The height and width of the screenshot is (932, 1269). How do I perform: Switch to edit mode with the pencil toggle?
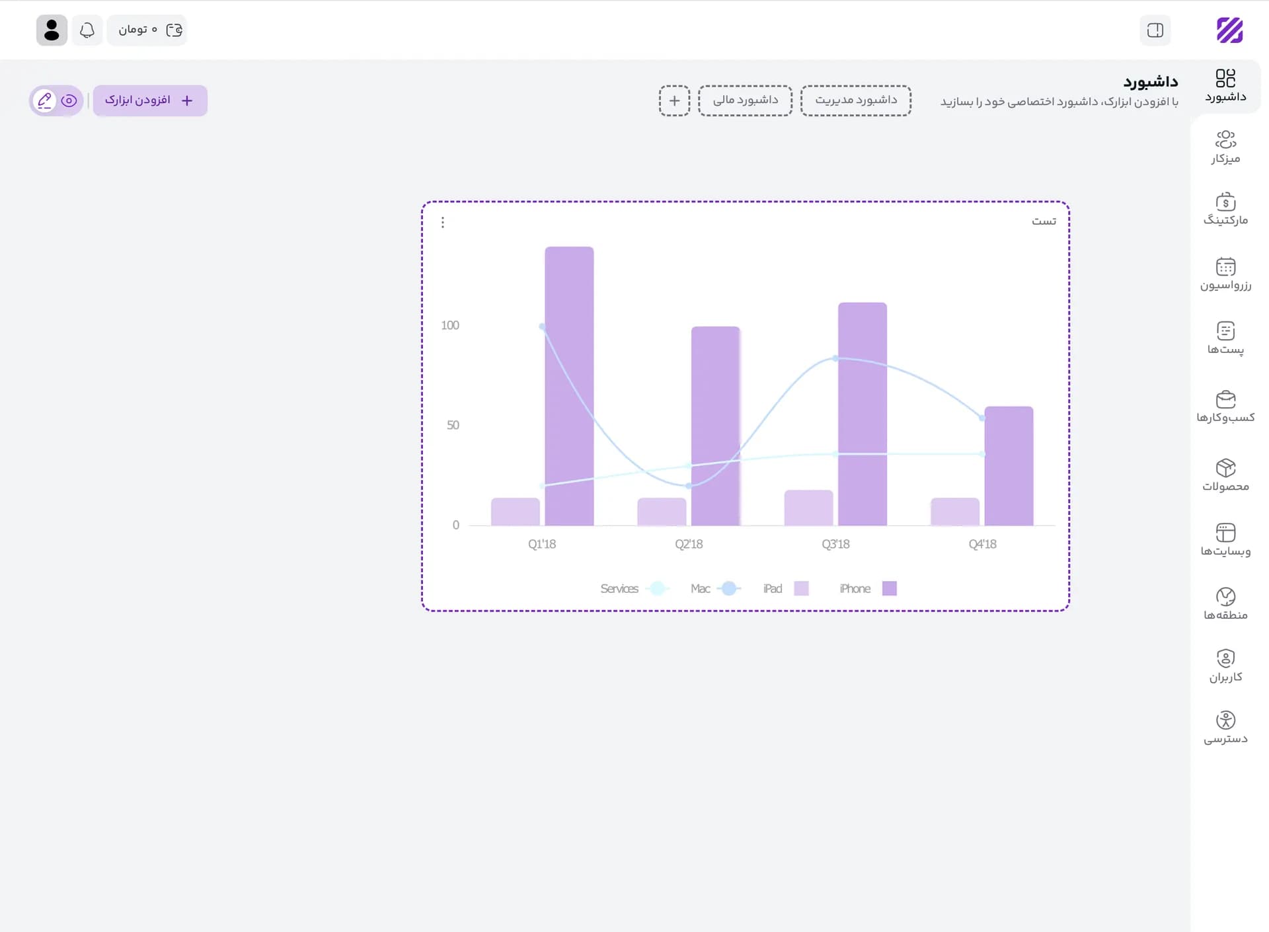44,100
